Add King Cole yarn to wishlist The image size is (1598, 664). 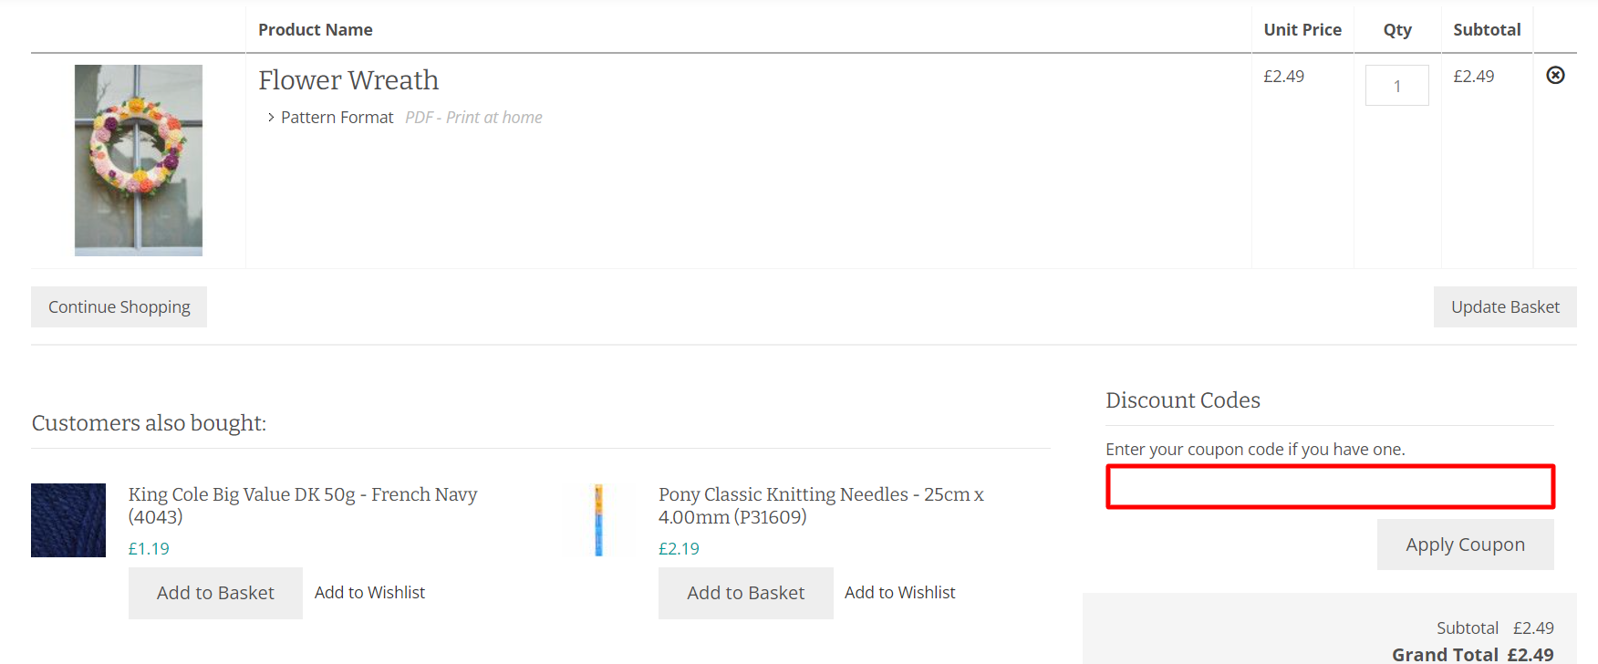tap(369, 592)
